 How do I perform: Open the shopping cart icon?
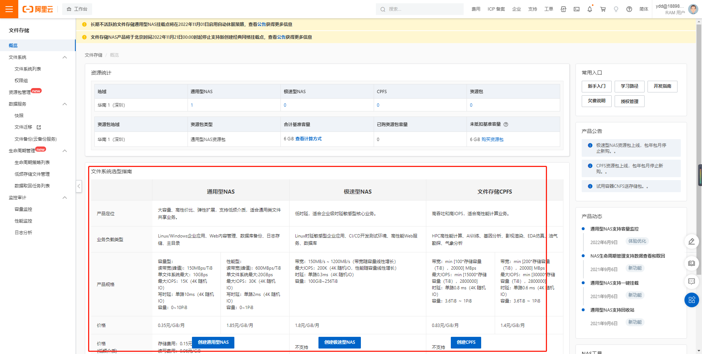pos(603,9)
